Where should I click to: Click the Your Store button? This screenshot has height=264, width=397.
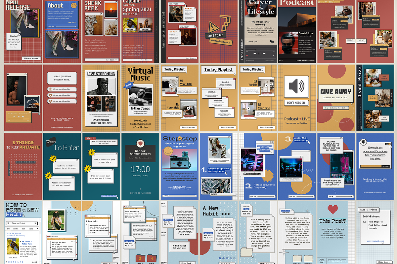[71, 22]
